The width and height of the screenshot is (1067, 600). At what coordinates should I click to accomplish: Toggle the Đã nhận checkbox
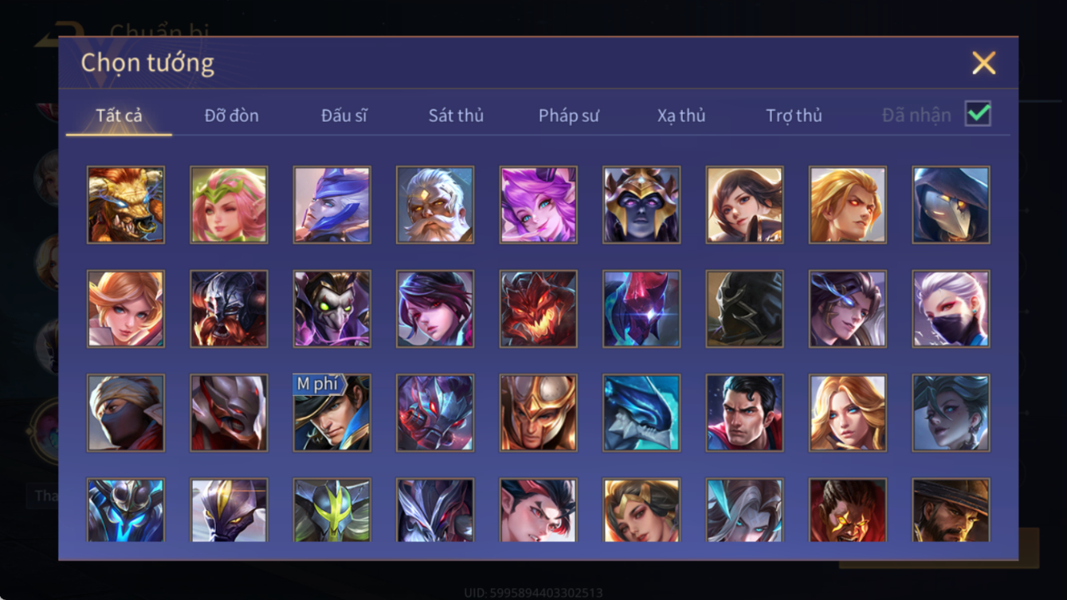coord(978,114)
